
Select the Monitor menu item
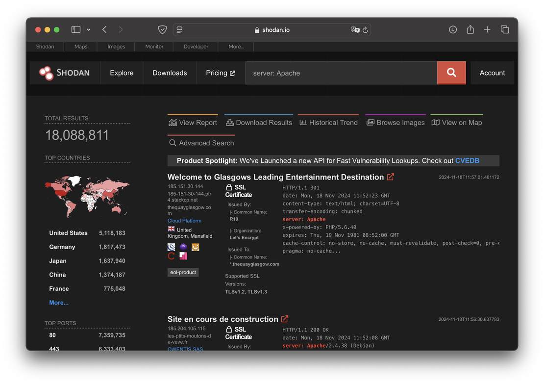[x=154, y=46]
